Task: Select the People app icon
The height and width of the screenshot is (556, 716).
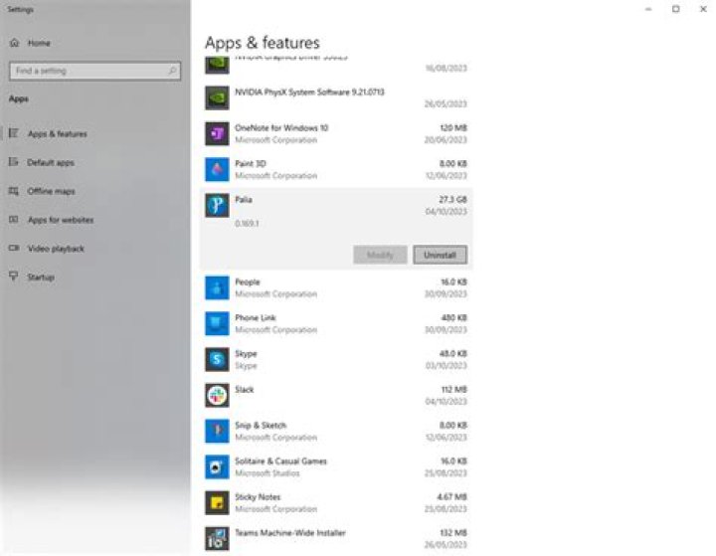Action: click(x=217, y=287)
